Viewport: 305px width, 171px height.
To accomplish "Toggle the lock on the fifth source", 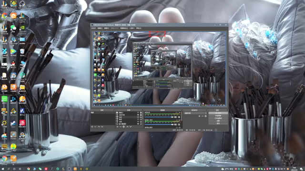I will pyautogui.click(x=141, y=122).
